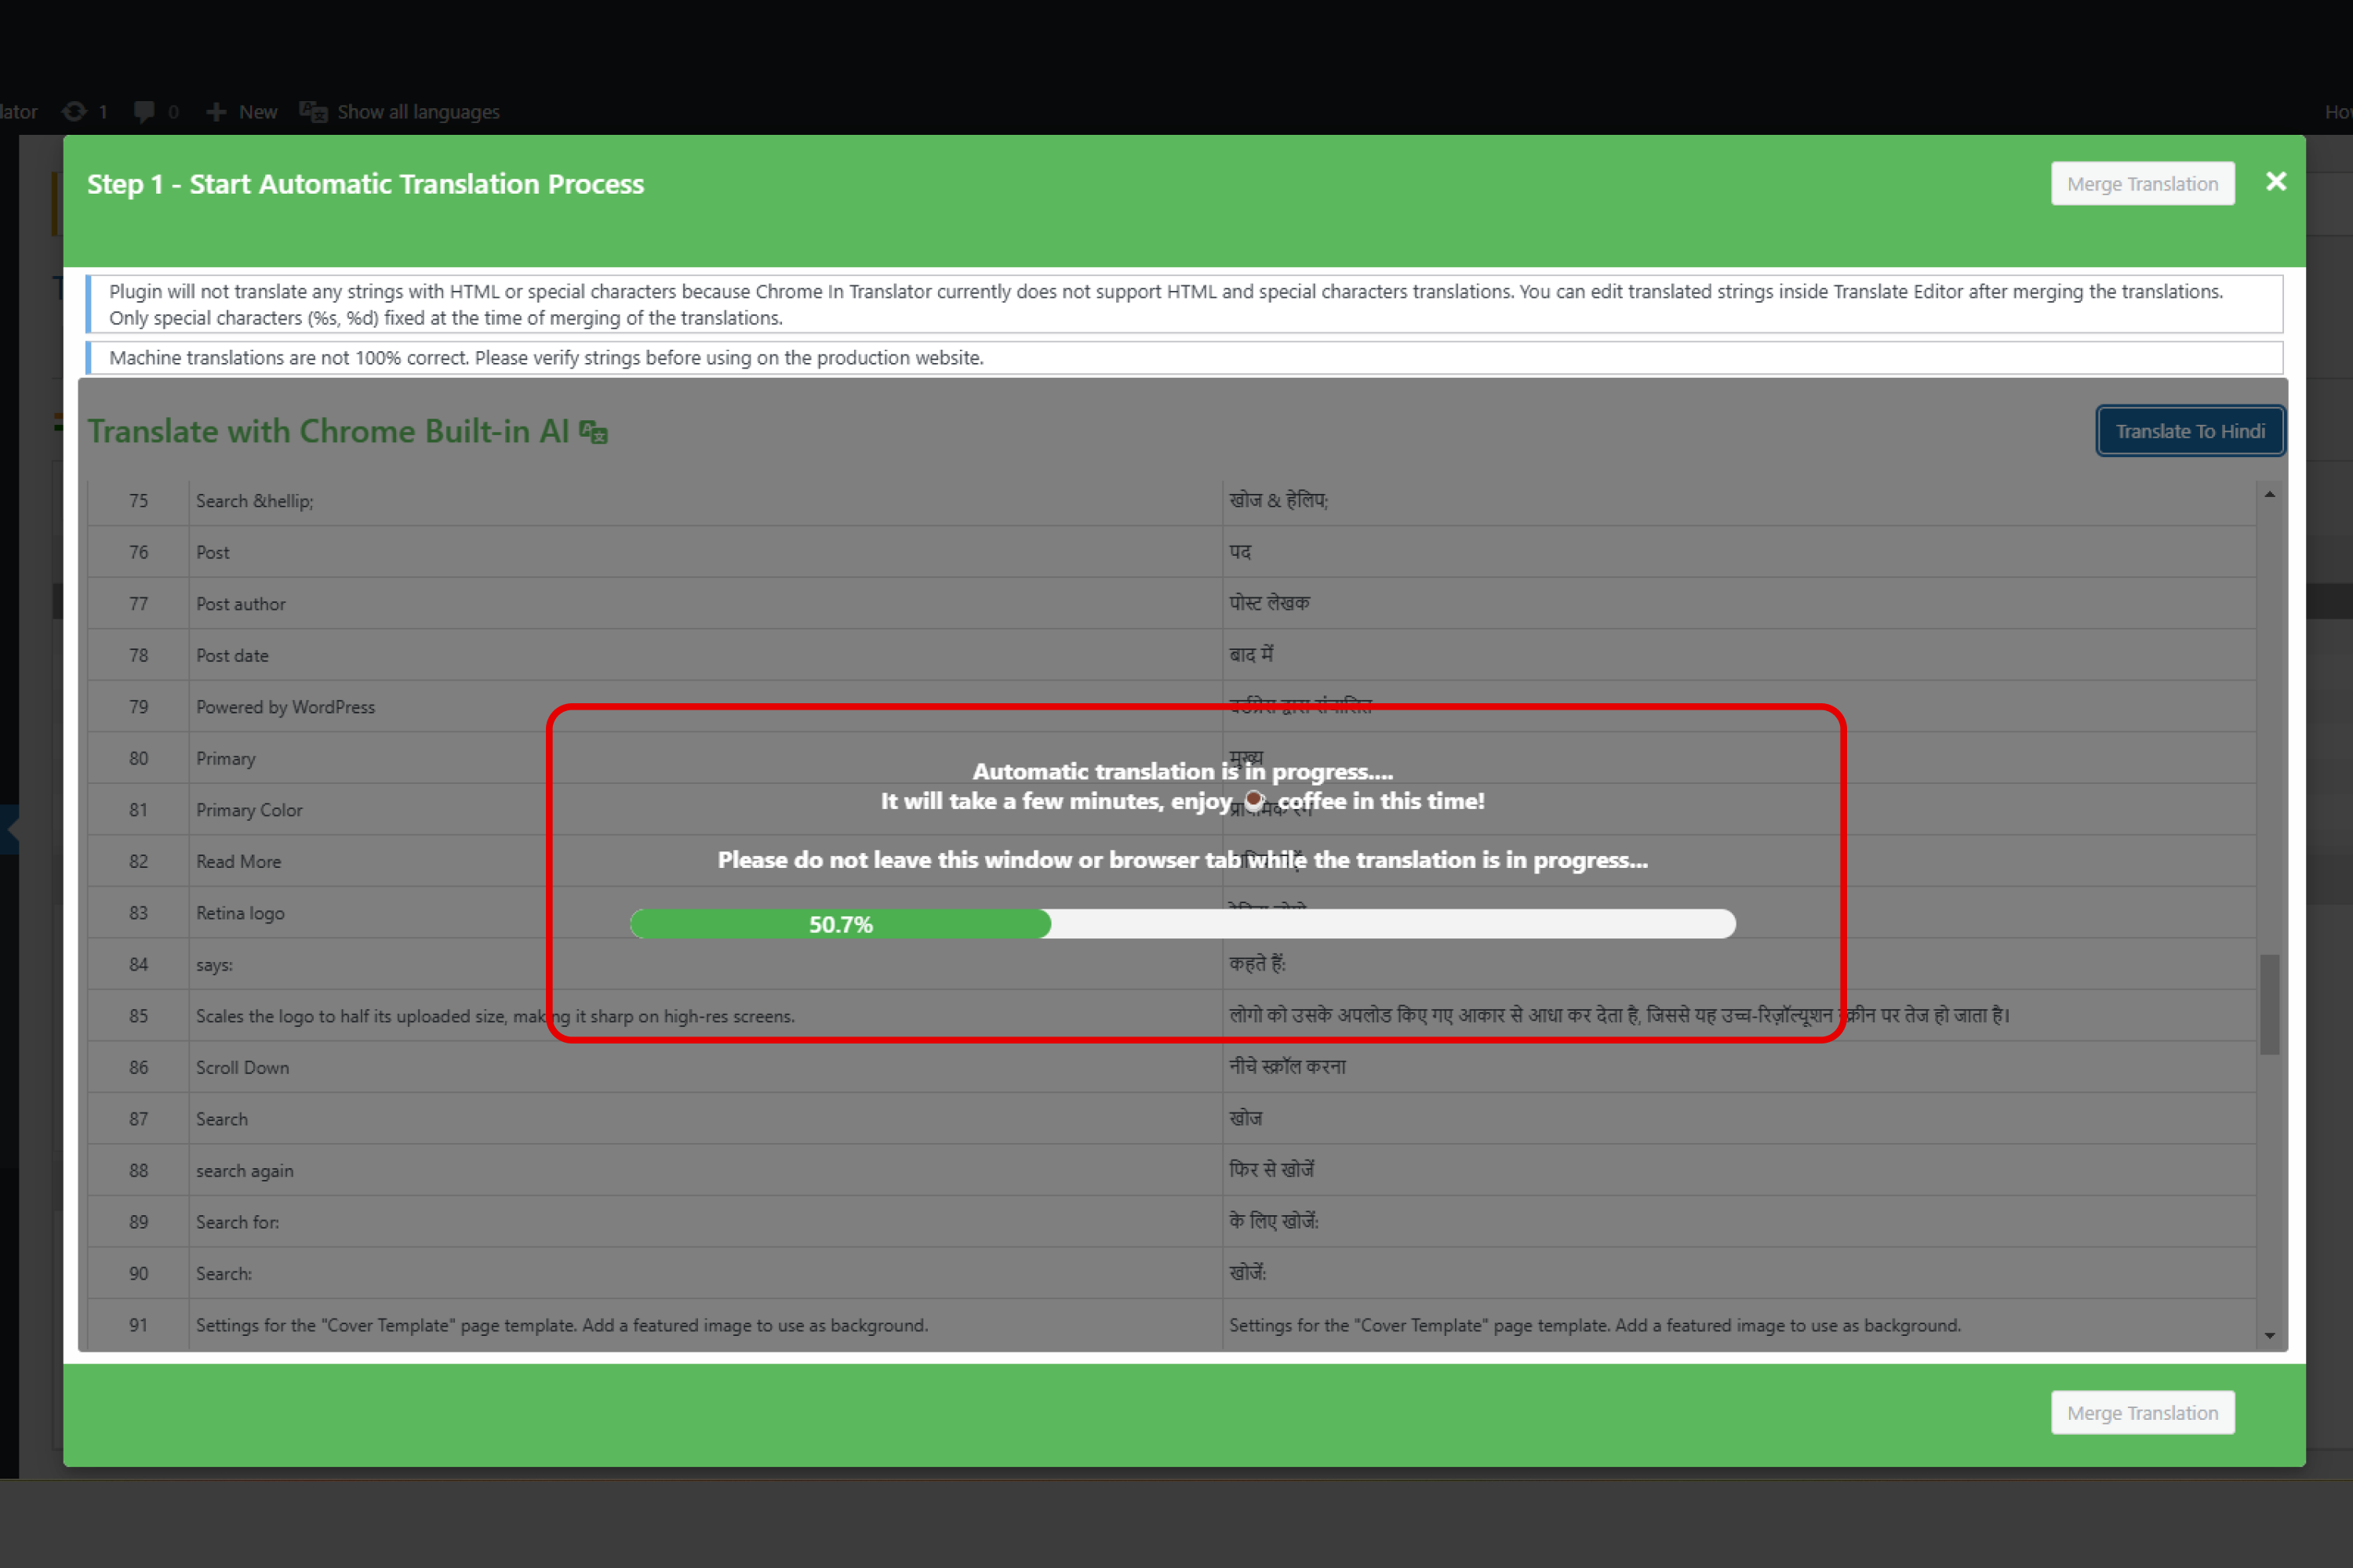2353x1568 pixels.
Task: Open the New menu in admin bar
Action: (257, 112)
